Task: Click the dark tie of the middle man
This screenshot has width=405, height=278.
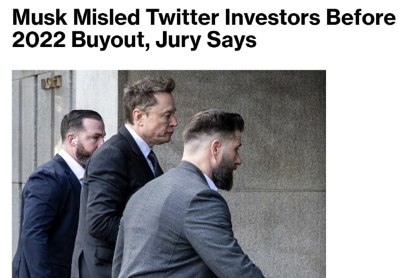Action: [x=154, y=163]
